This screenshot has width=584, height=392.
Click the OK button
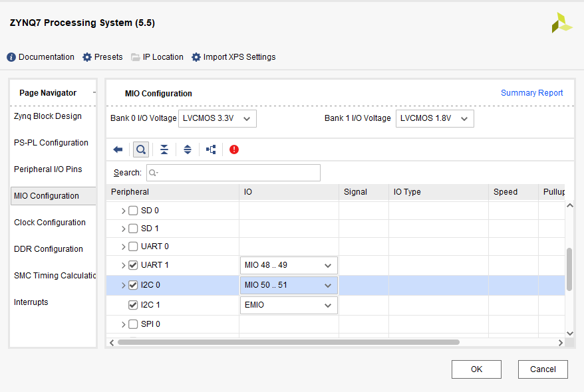pos(476,369)
